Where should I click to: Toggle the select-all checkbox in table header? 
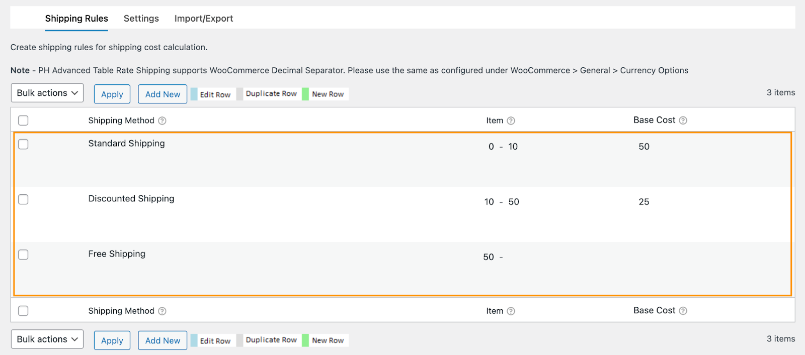pyautogui.click(x=23, y=121)
